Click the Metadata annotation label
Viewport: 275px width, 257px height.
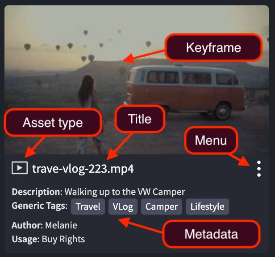click(211, 234)
